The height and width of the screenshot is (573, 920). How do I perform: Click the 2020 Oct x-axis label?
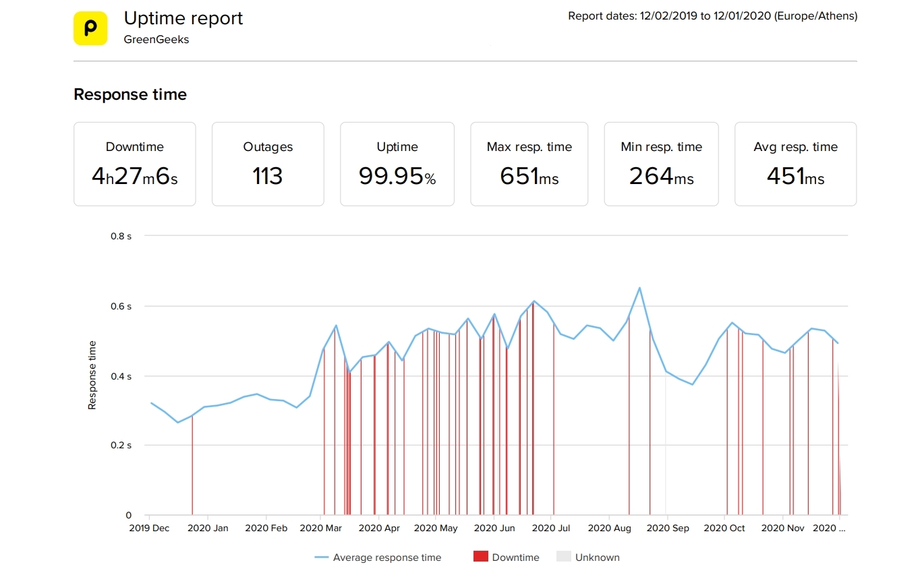(724, 529)
